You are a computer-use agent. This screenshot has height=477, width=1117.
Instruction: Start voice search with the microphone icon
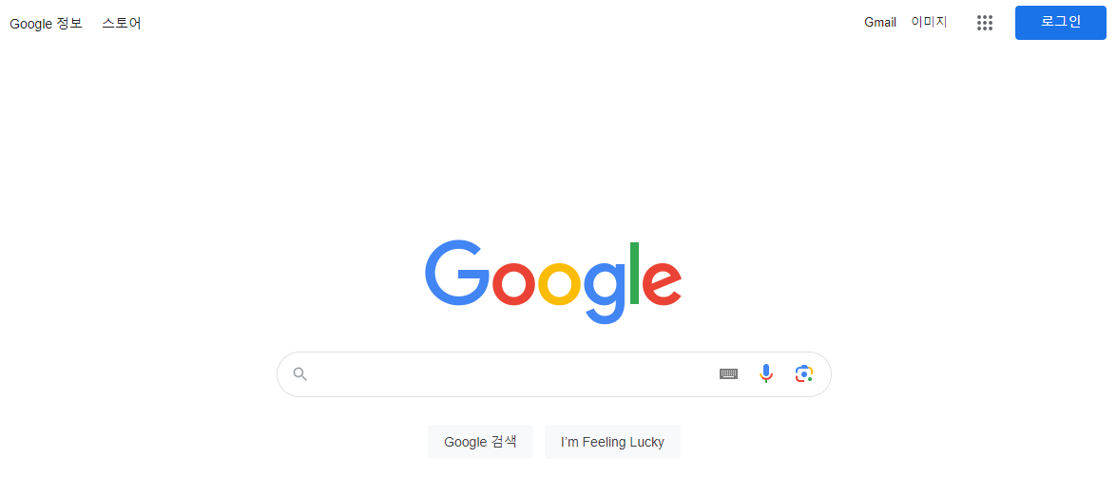coord(766,373)
